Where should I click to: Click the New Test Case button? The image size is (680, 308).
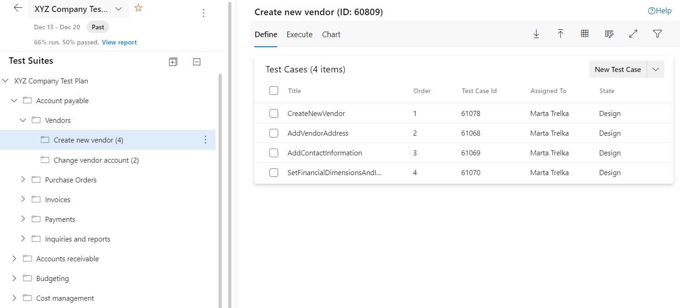(x=618, y=69)
